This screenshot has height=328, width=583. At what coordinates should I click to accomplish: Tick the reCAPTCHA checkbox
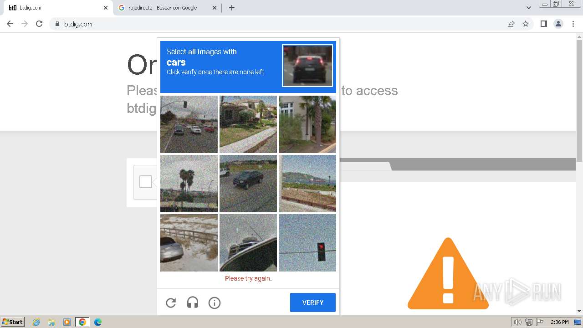(146, 182)
